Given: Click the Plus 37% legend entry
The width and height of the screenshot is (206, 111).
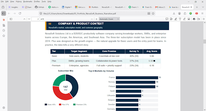Looking at the screenshot, I should pyautogui.click(x=64, y=105).
